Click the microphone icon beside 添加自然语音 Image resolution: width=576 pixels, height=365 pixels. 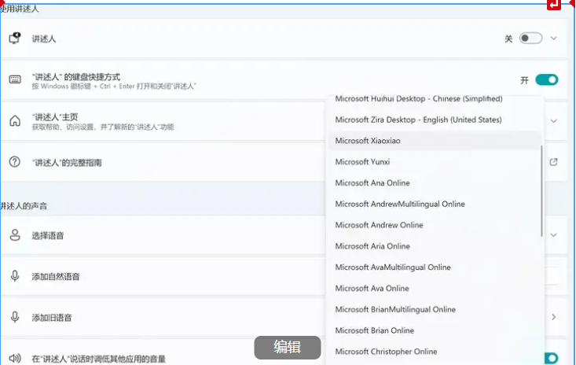pos(15,276)
